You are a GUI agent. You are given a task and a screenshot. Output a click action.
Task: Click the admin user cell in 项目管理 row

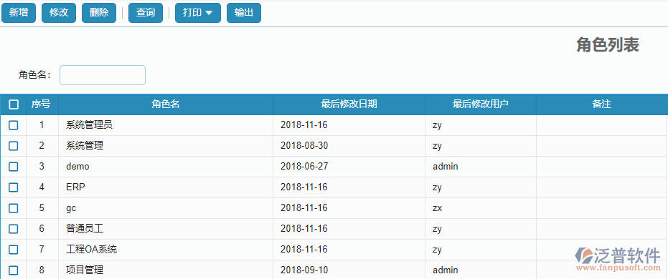(481, 270)
